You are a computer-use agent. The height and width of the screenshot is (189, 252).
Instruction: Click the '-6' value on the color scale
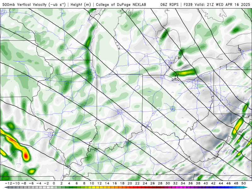coord(31,183)
